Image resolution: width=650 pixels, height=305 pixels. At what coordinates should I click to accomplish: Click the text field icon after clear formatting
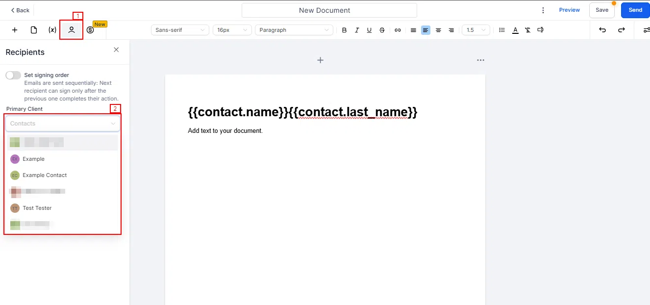(540, 30)
